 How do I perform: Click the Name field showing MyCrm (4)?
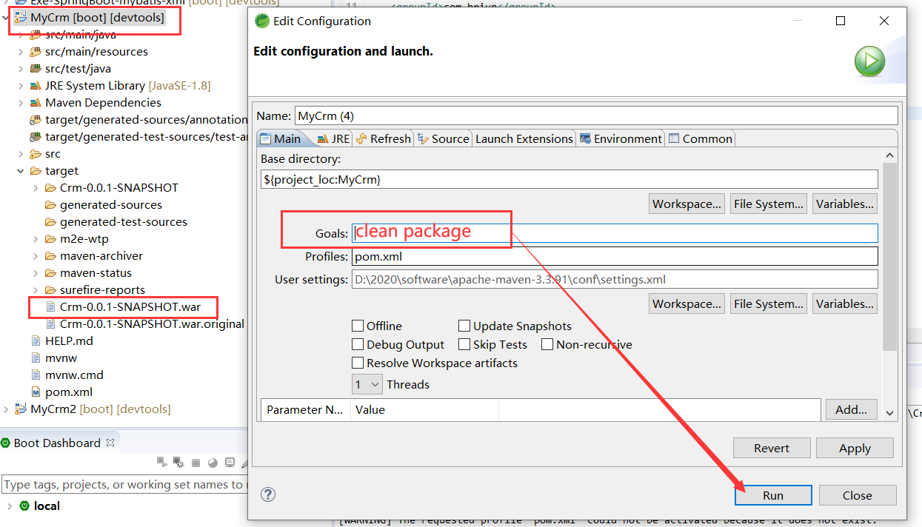click(596, 115)
